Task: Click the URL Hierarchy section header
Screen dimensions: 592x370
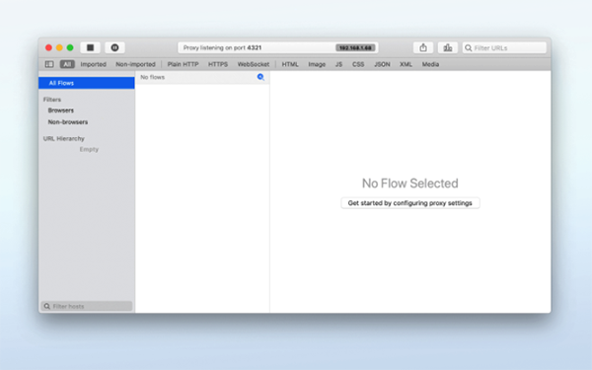Action: tap(64, 138)
